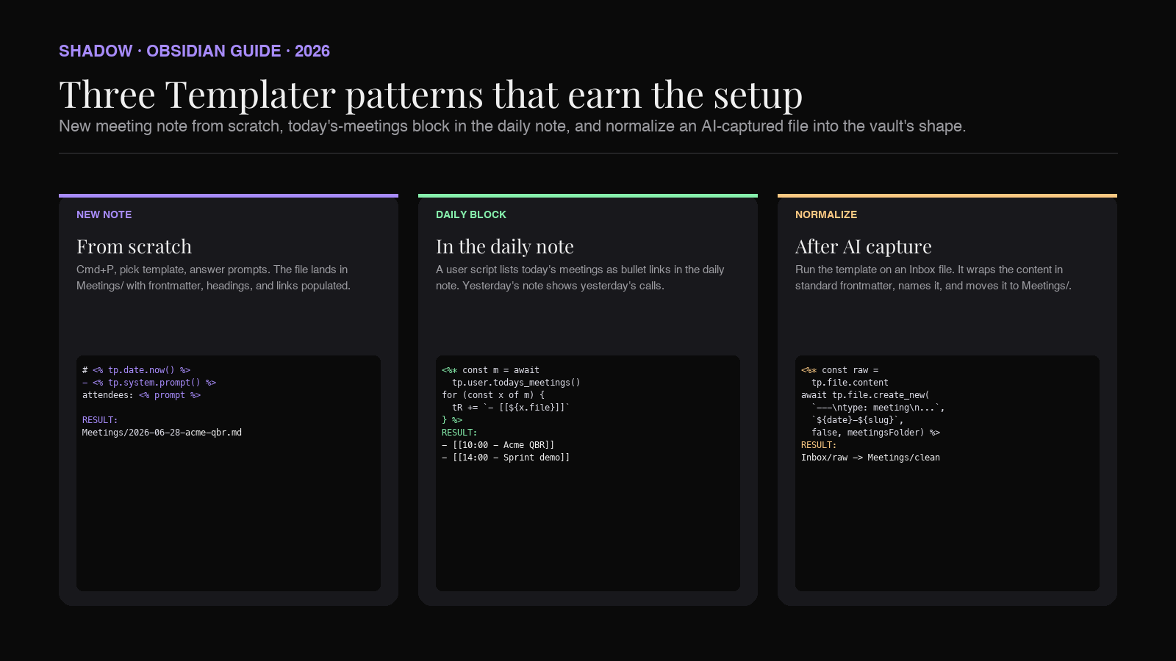Viewport: 1176px width, 661px height.
Task: Click the 'SHADOW · OBSIDIAN GUIDE · 2026' header text
Action: point(194,51)
